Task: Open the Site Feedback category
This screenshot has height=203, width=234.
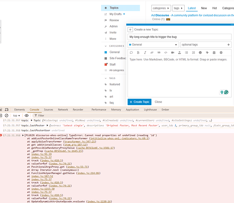Action: pyautogui.click(x=115, y=58)
